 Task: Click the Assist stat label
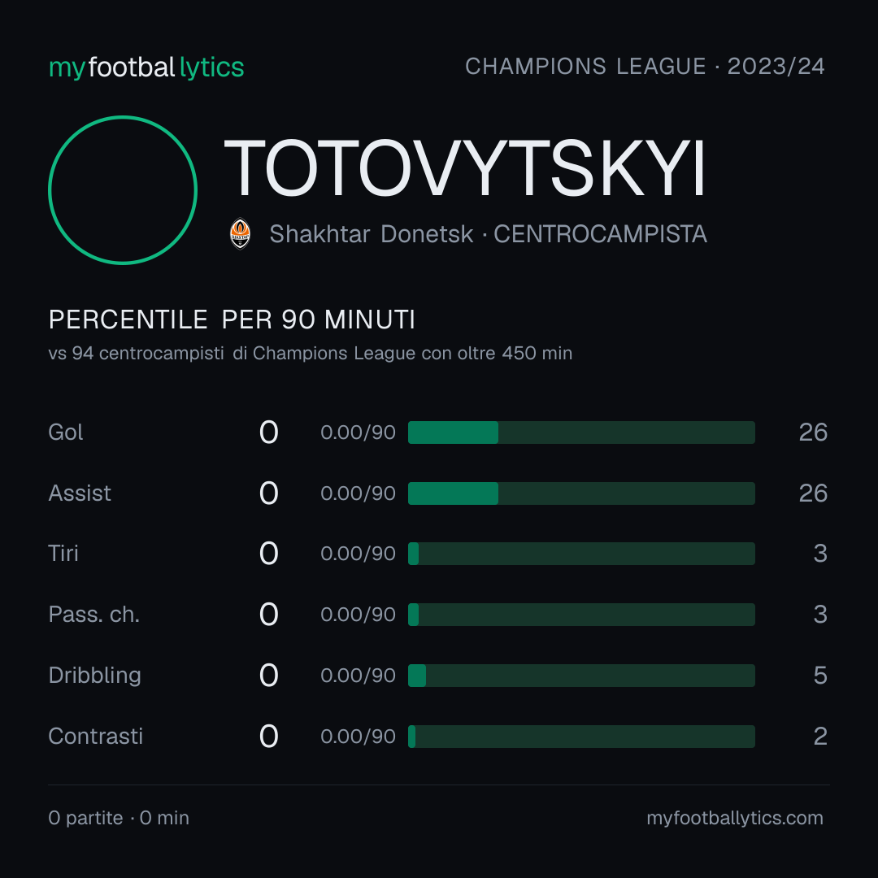click(x=80, y=493)
